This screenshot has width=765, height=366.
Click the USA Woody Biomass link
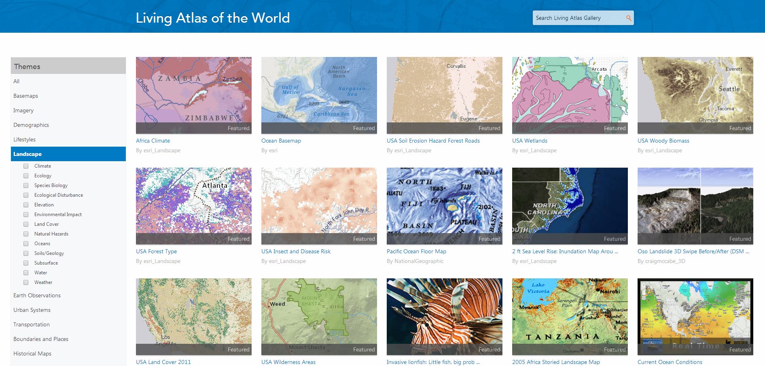pos(663,141)
